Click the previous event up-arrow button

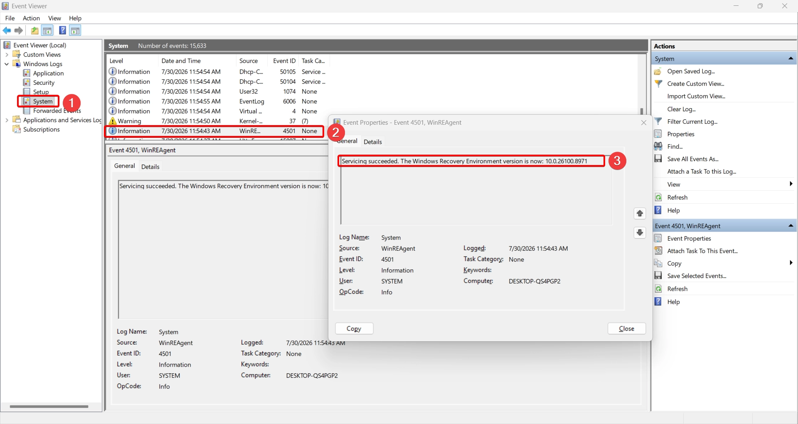tap(640, 213)
